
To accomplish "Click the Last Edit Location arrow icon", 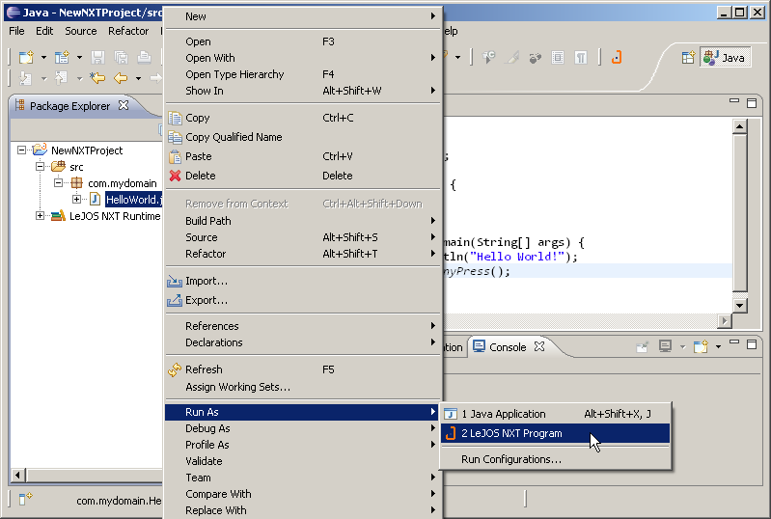I will (97, 77).
